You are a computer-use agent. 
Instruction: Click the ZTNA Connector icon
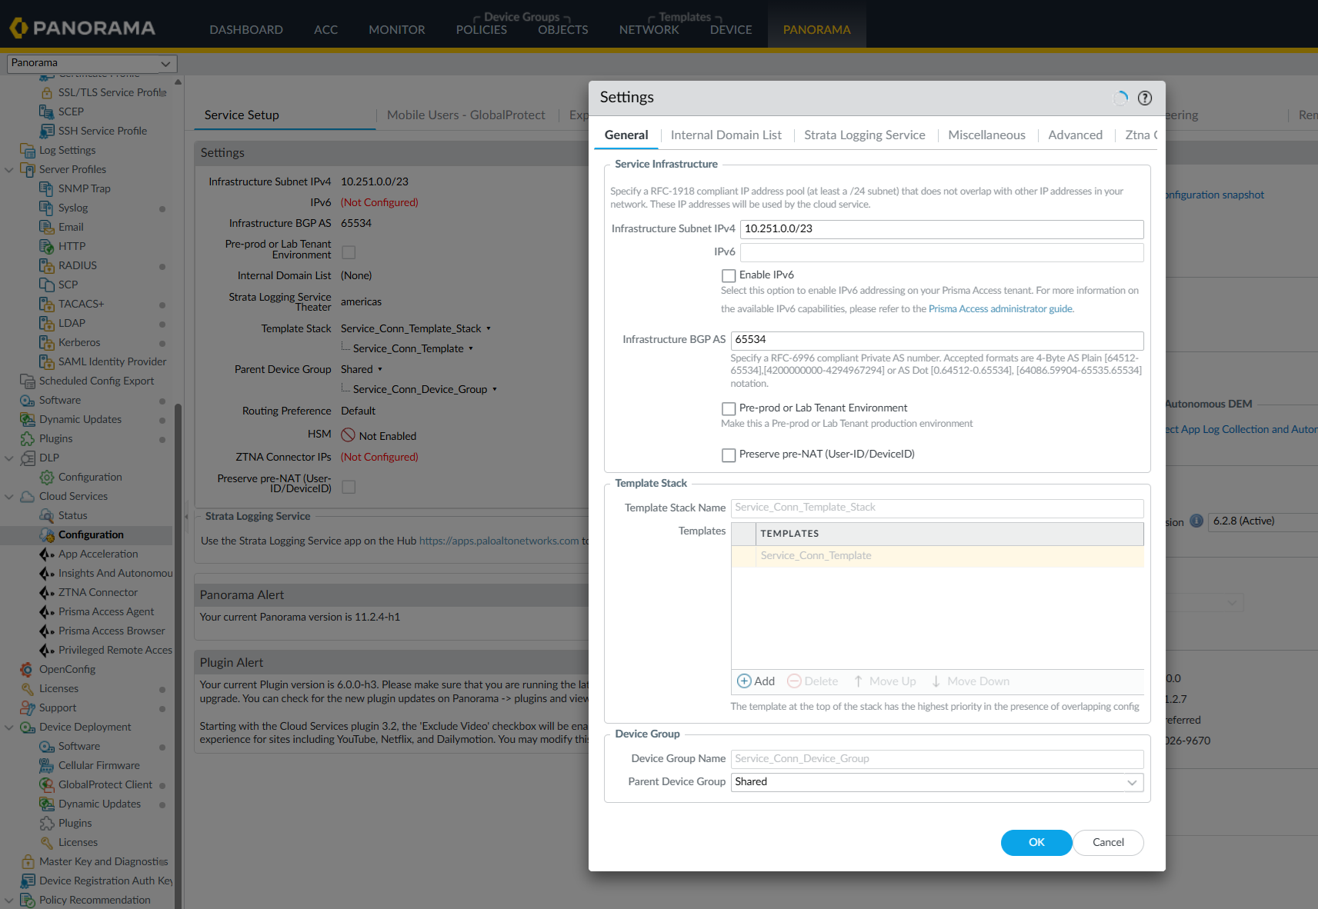click(x=46, y=592)
